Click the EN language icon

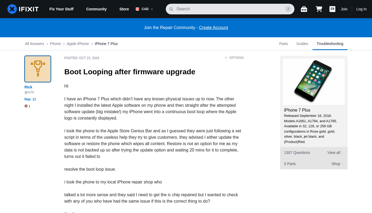[332, 9]
